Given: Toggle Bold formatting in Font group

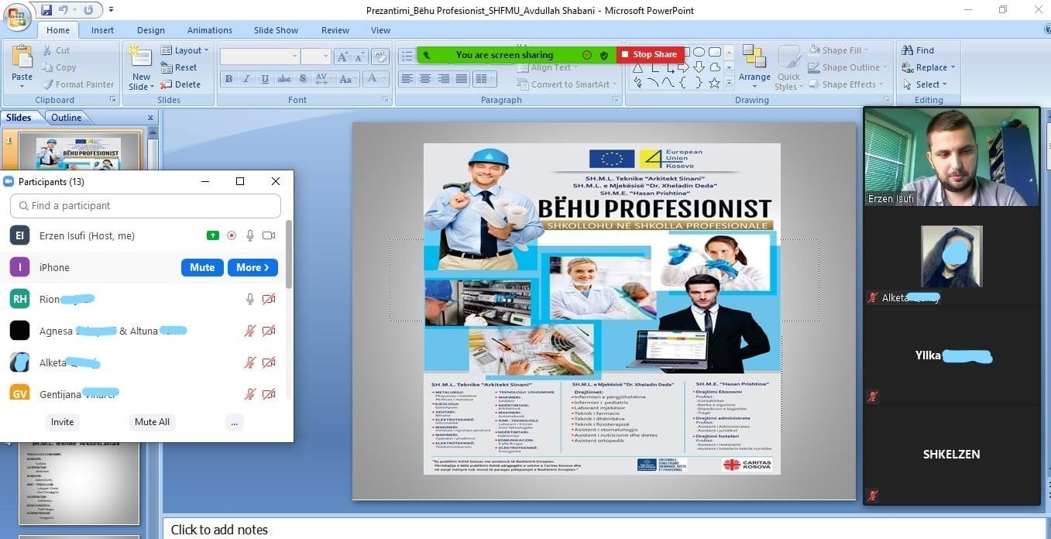Looking at the screenshot, I should point(228,79).
